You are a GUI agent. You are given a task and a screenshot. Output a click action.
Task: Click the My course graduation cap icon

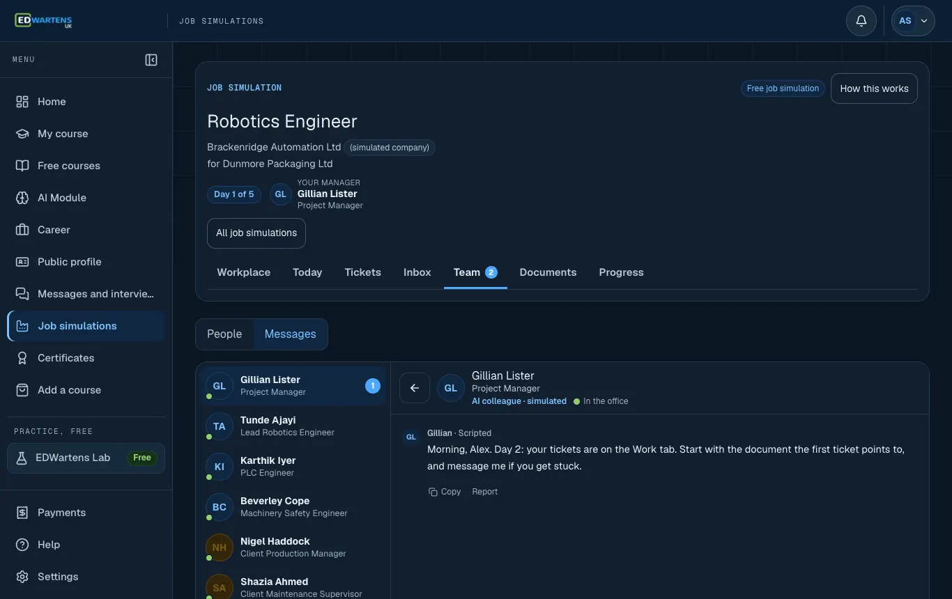point(22,134)
